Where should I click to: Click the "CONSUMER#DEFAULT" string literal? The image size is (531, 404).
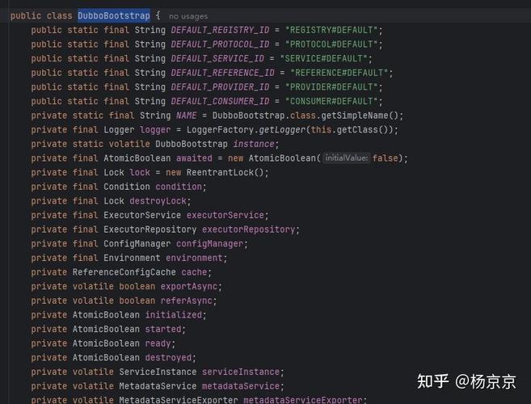click(x=331, y=101)
